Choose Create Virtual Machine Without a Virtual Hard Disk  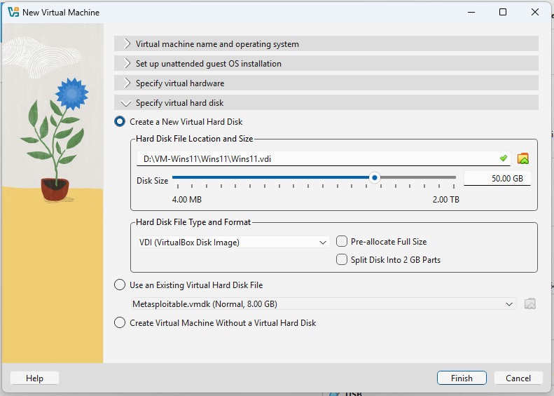[x=120, y=323]
